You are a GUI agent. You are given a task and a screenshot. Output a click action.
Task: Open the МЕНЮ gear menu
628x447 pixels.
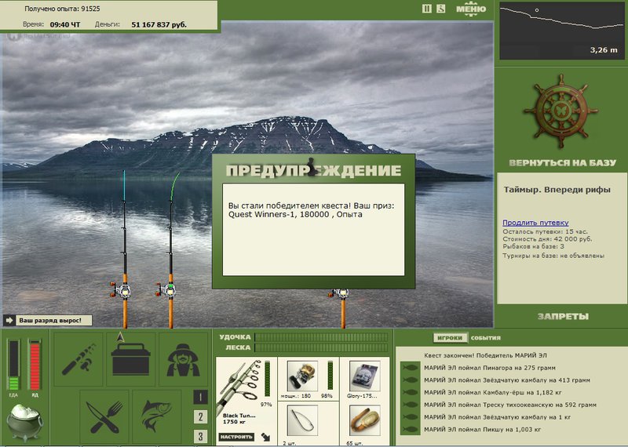(471, 9)
